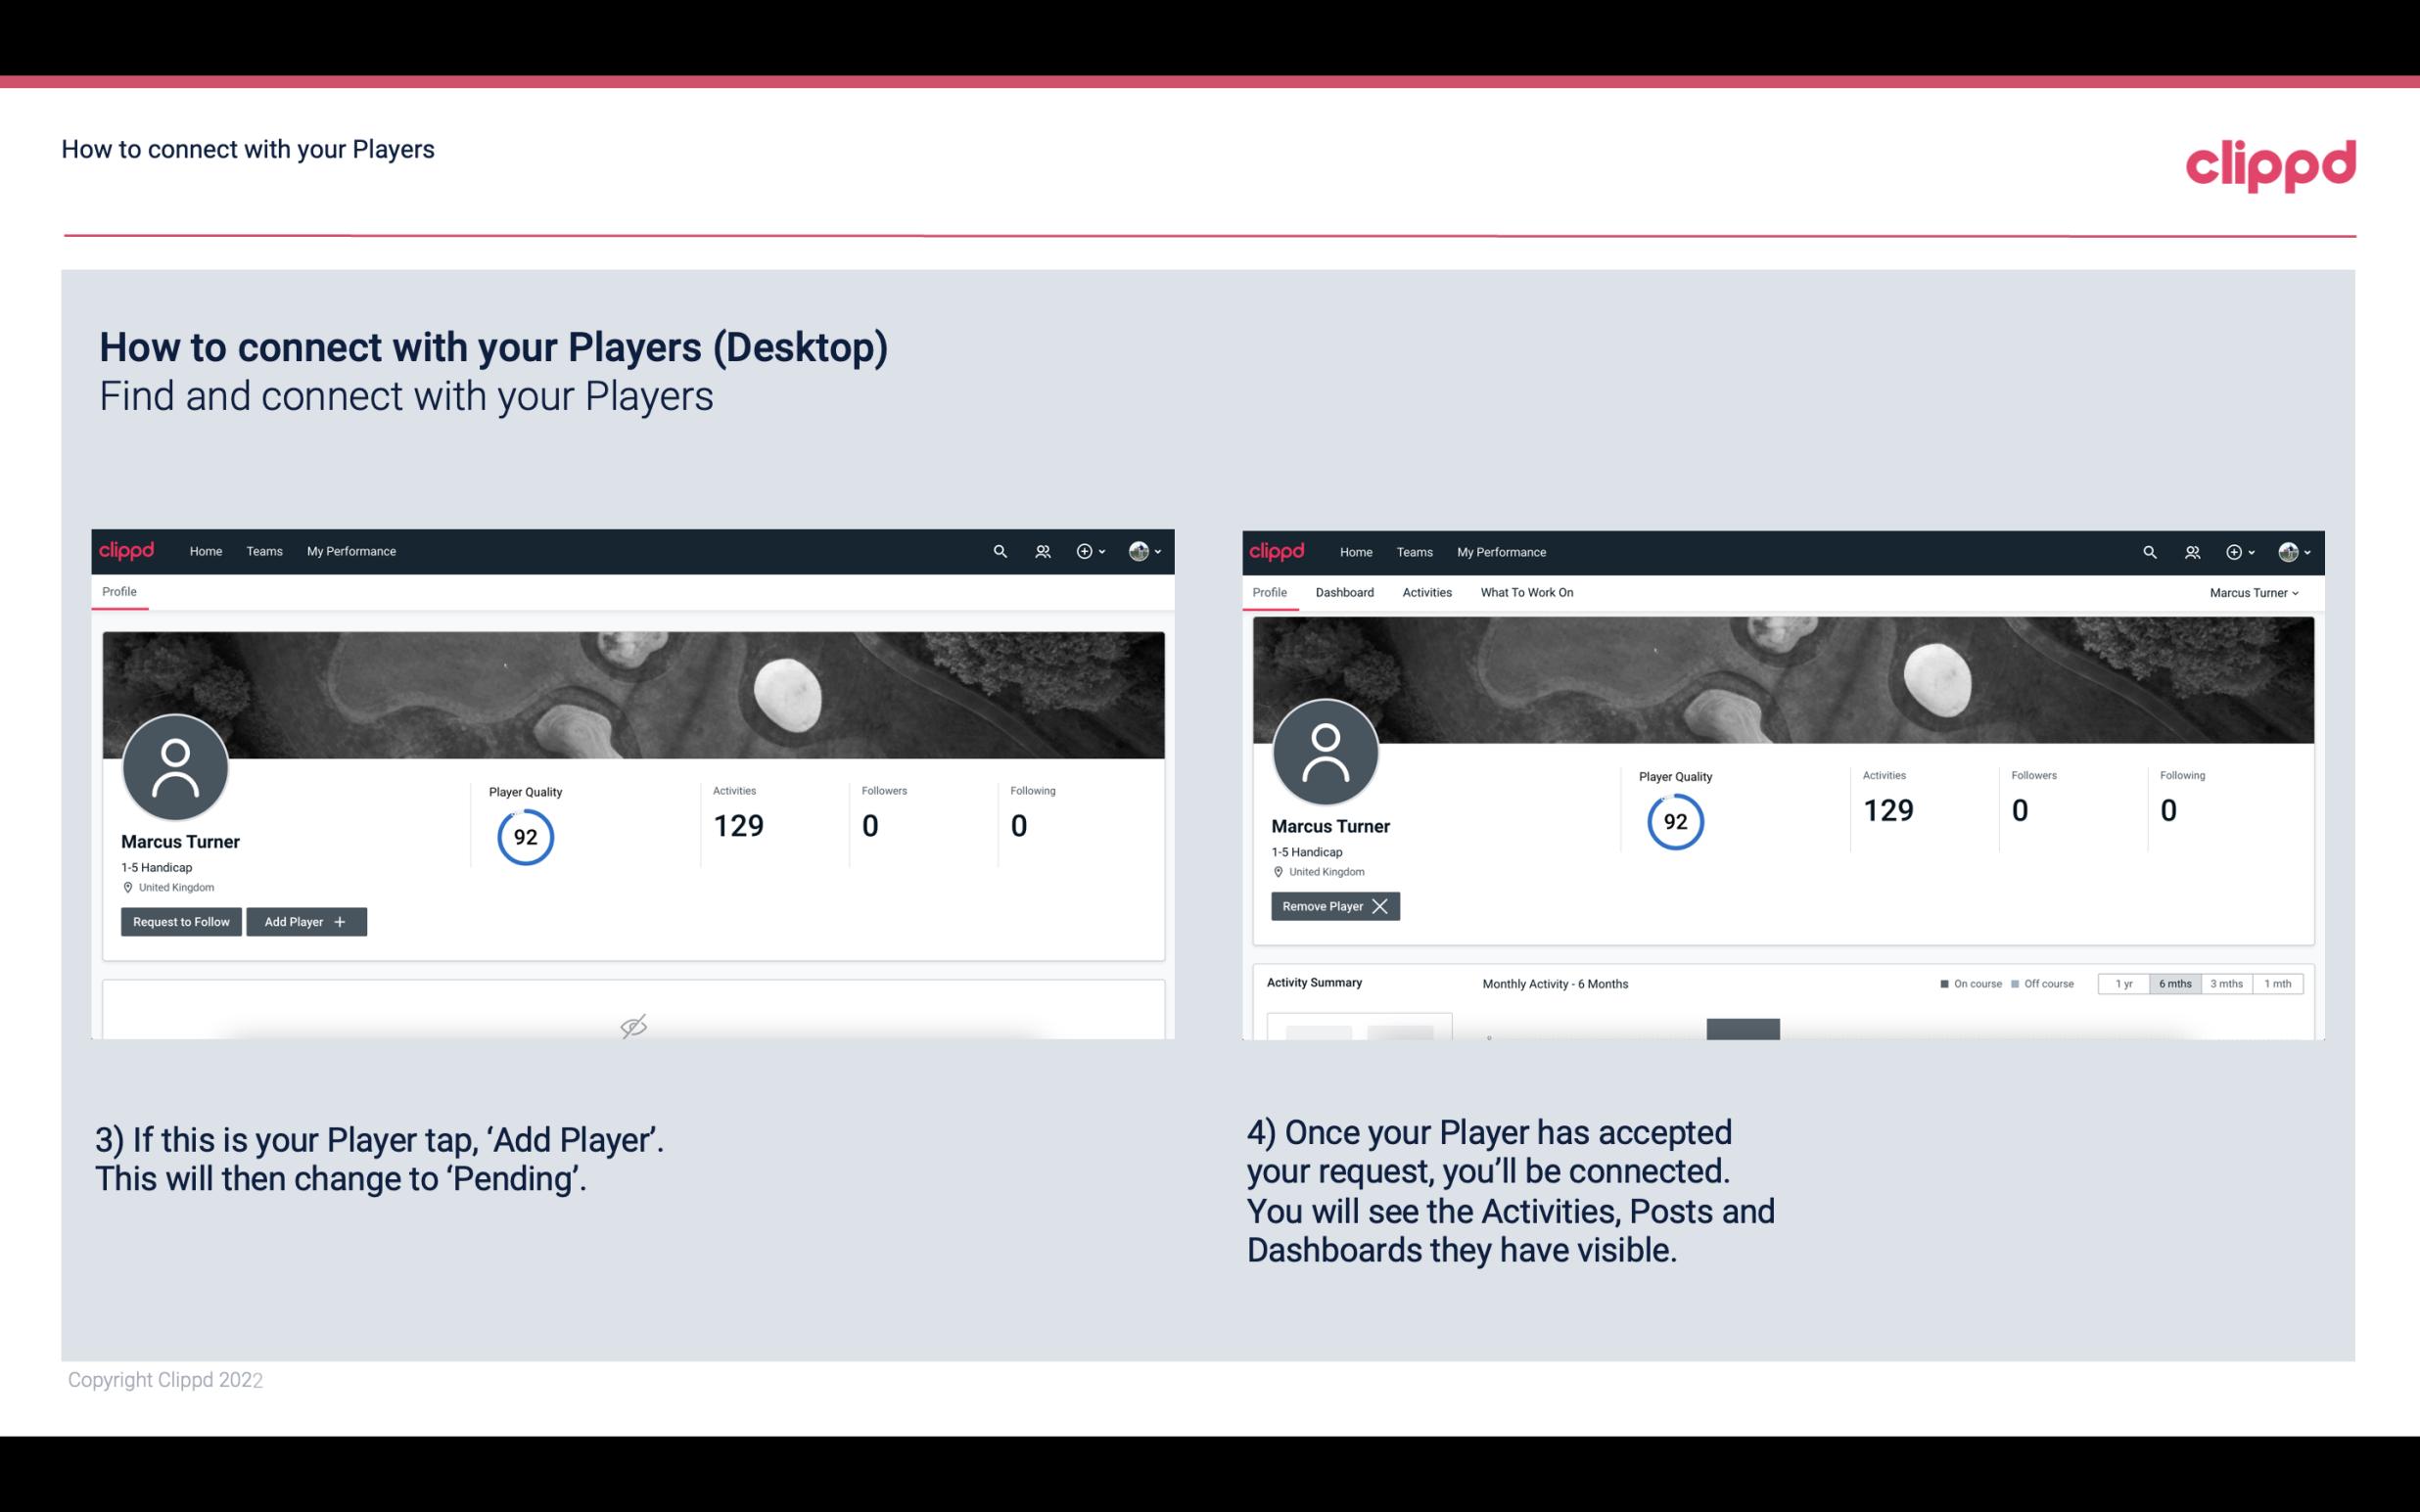
Task: Select the 'Profile' tab on left screen
Action: click(120, 590)
